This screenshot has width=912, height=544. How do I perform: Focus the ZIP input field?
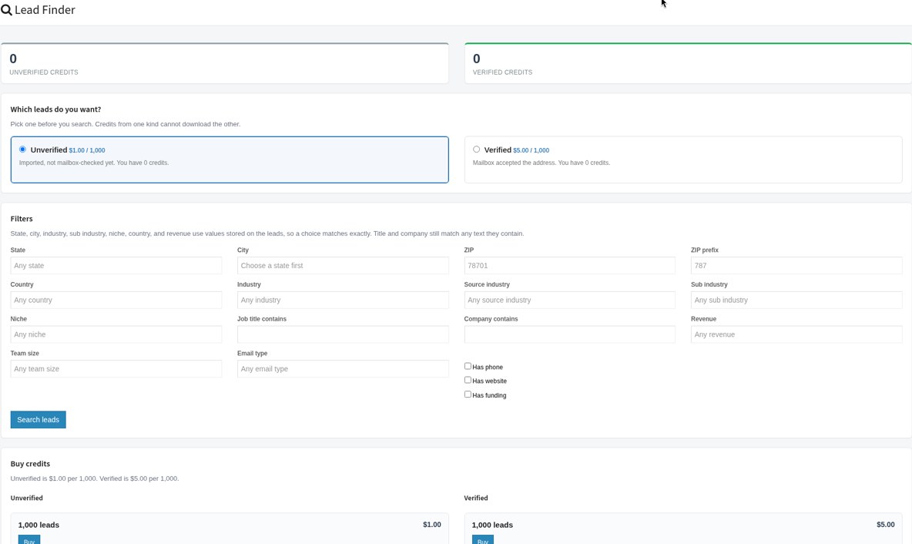click(569, 265)
